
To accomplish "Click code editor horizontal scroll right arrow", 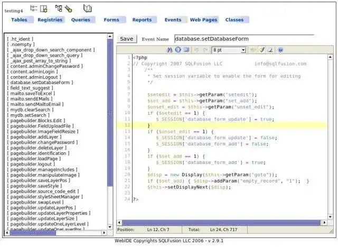I will click(324, 222).
